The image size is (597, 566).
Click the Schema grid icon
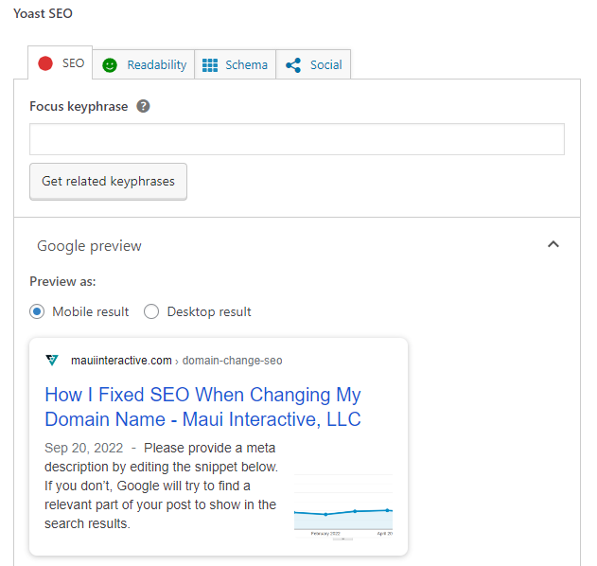(x=210, y=65)
